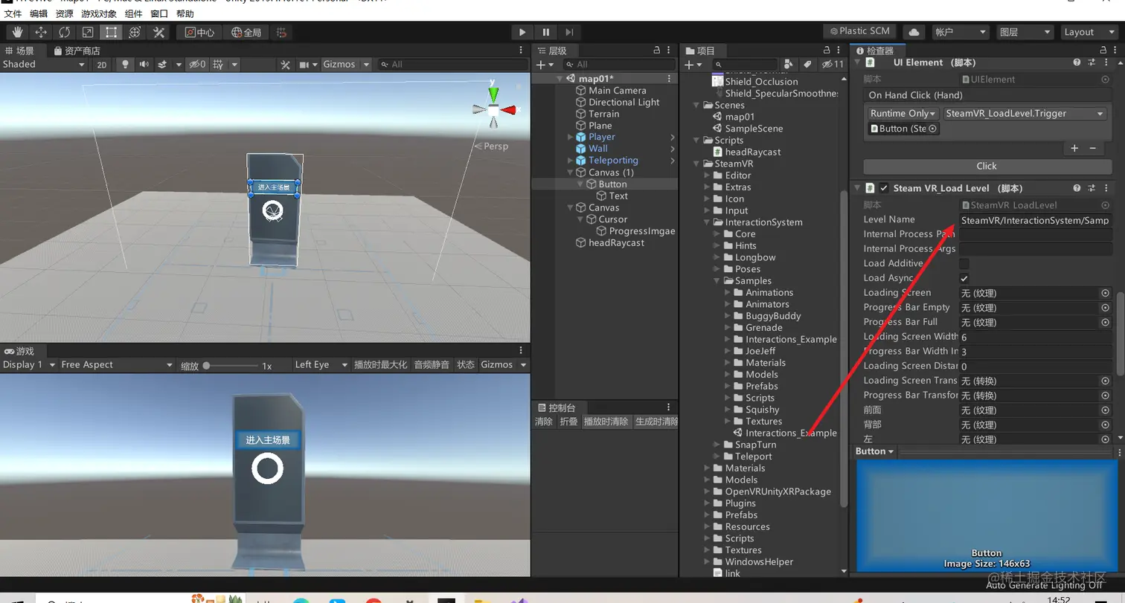This screenshot has width=1125, height=603.
Task: Toggle scene grid visibility icon
Action: [218, 65]
